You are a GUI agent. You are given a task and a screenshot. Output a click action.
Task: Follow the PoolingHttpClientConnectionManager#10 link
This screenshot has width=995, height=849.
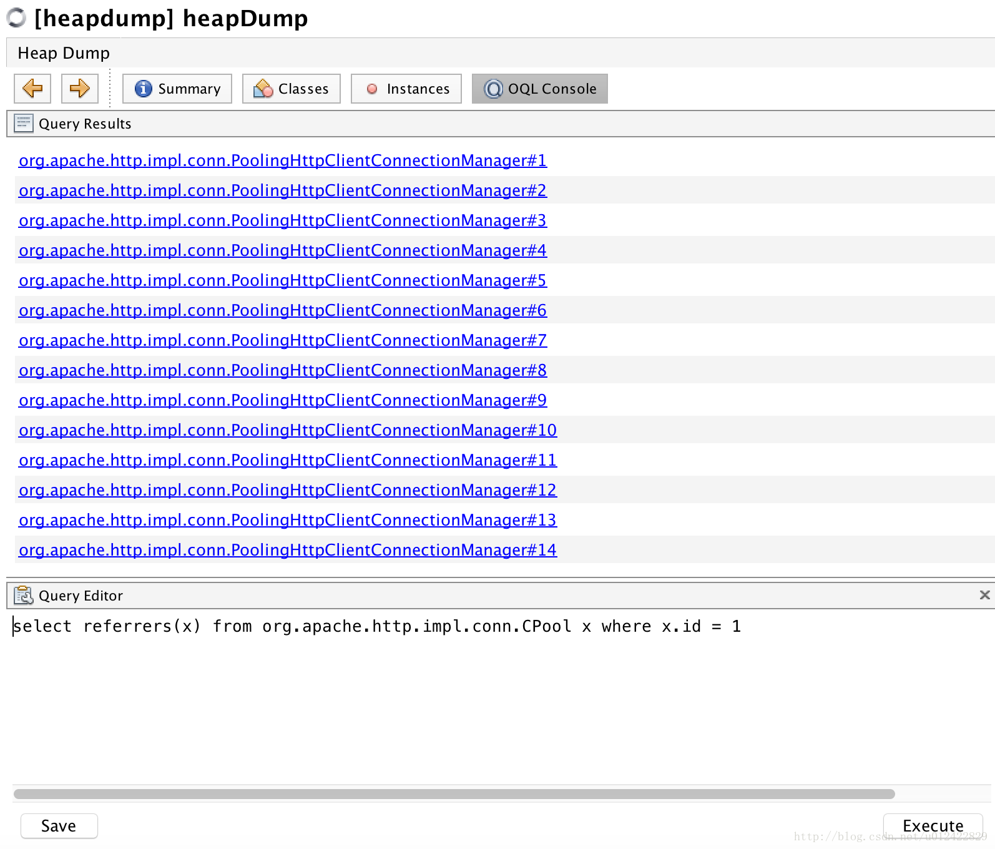(x=288, y=430)
